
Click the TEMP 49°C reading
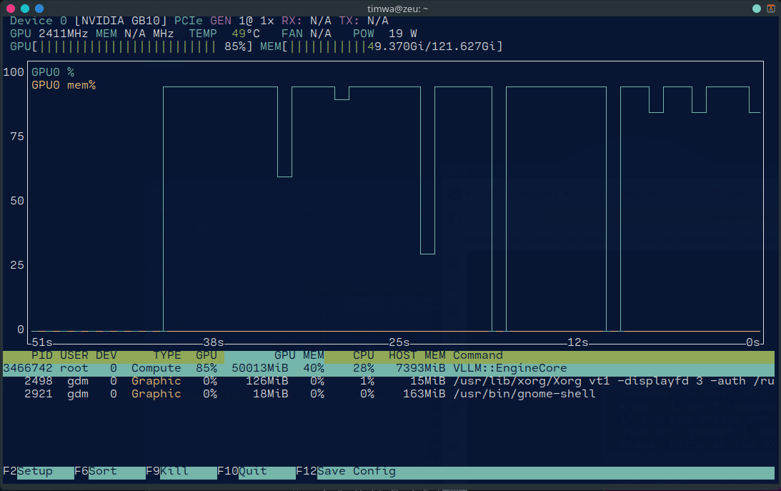click(x=224, y=34)
